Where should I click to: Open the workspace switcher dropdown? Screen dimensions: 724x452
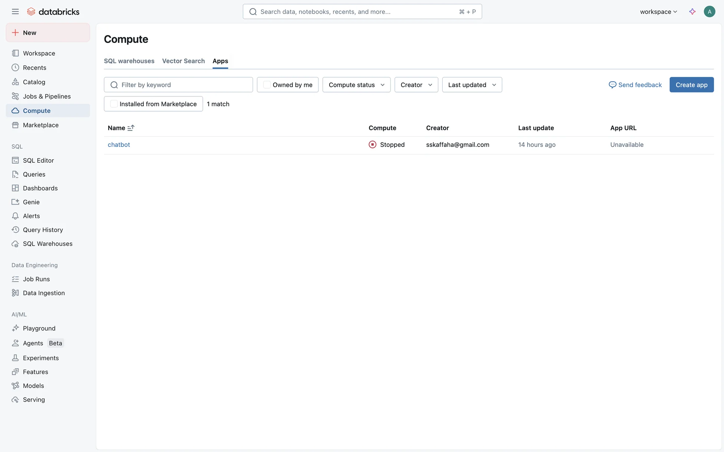(x=658, y=12)
